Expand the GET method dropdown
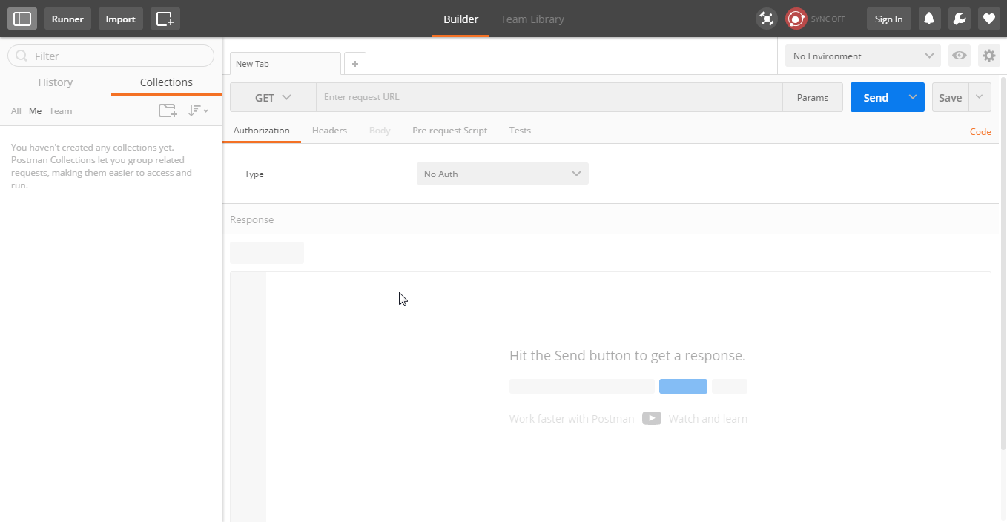Viewport: 1007px width, 522px height. point(273,97)
